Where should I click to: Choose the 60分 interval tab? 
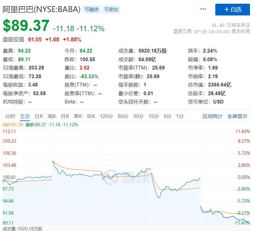(x=123, y=116)
